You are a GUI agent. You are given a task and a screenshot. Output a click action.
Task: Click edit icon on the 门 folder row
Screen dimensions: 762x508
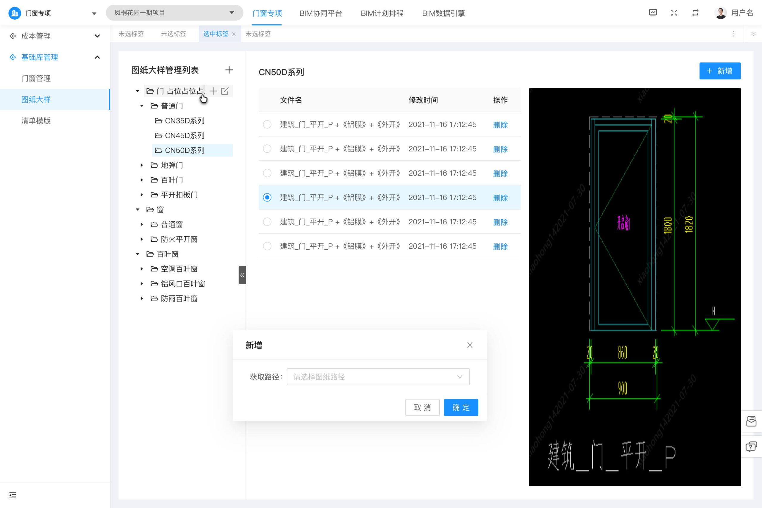(x=225, y=91)
